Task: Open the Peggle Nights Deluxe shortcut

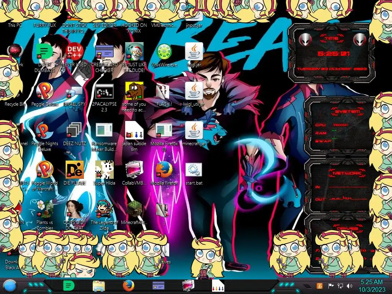Action: pos(44,131)
